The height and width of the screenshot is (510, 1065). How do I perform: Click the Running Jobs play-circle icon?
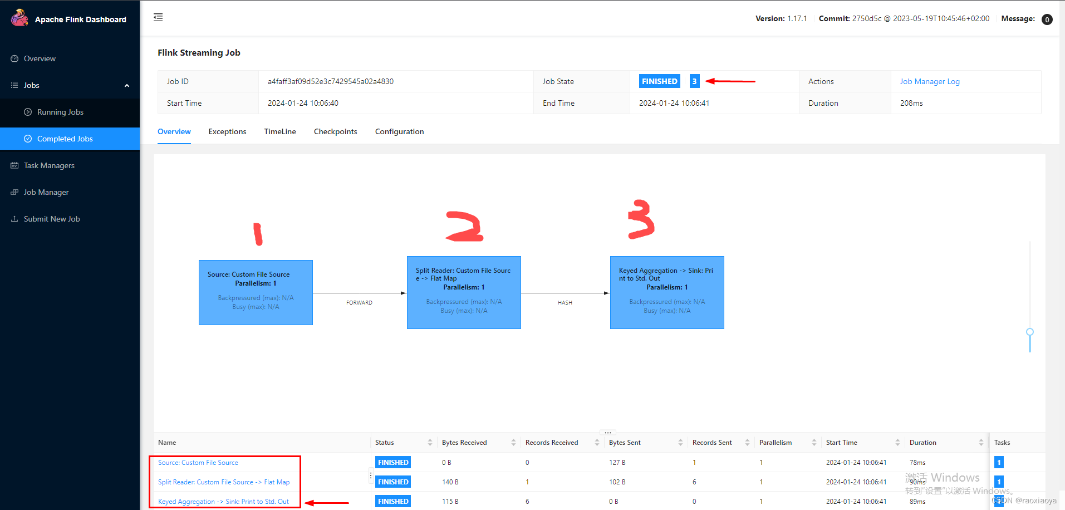(x=28, y=112)
